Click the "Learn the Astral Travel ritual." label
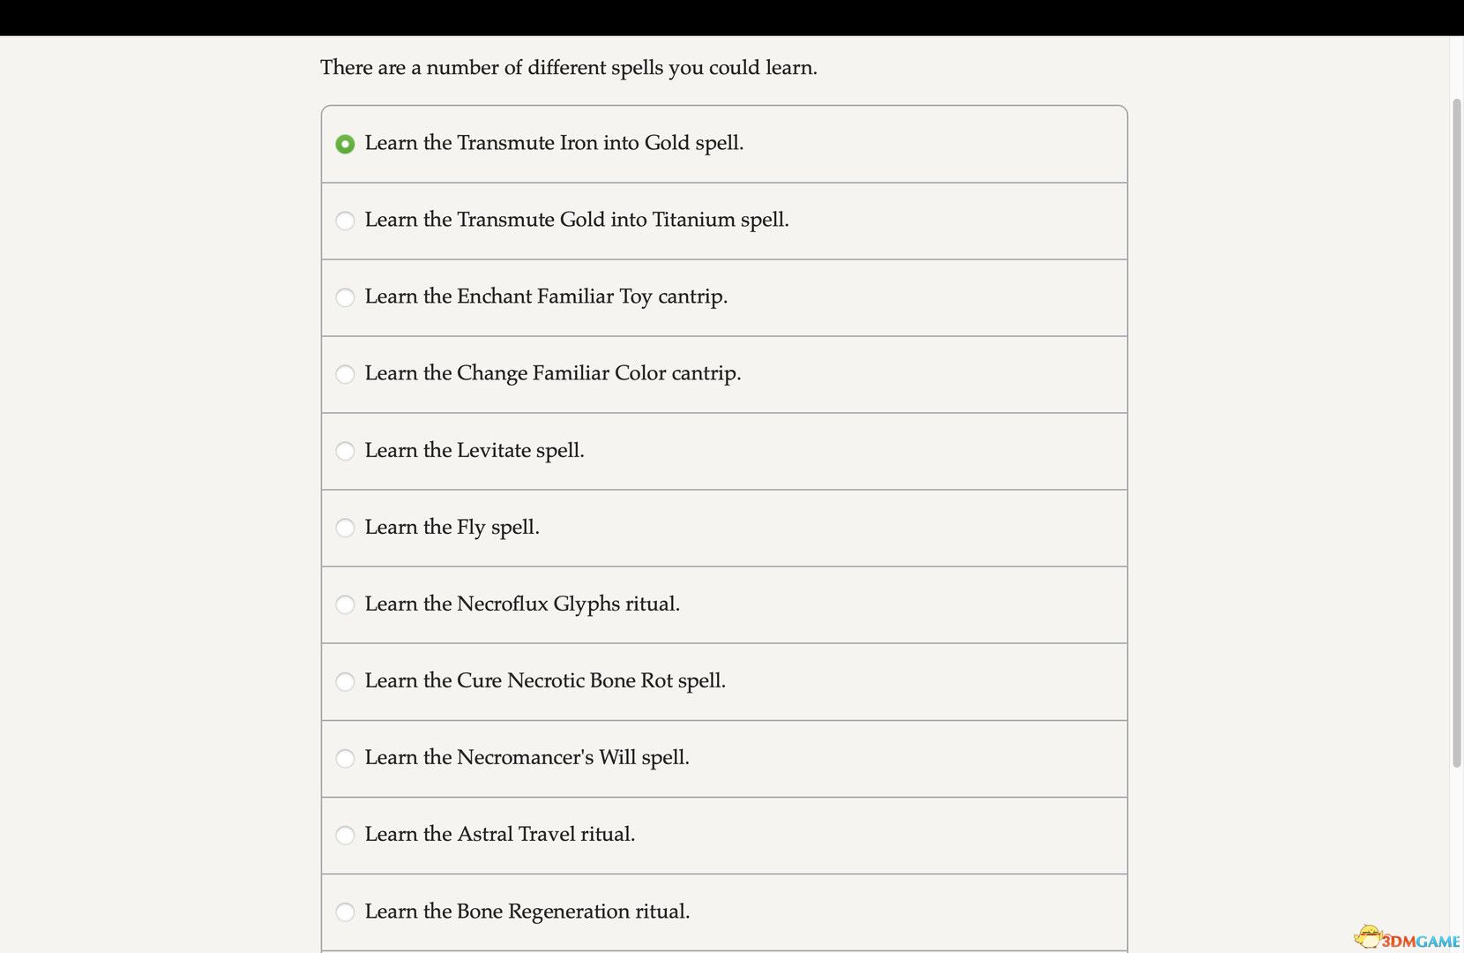 point(499,834)
